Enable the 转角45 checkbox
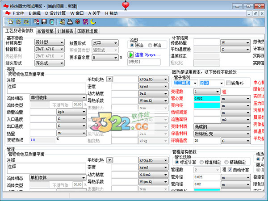Image resolution: width=268 pixels, height=201 pixels. point(228,83)
